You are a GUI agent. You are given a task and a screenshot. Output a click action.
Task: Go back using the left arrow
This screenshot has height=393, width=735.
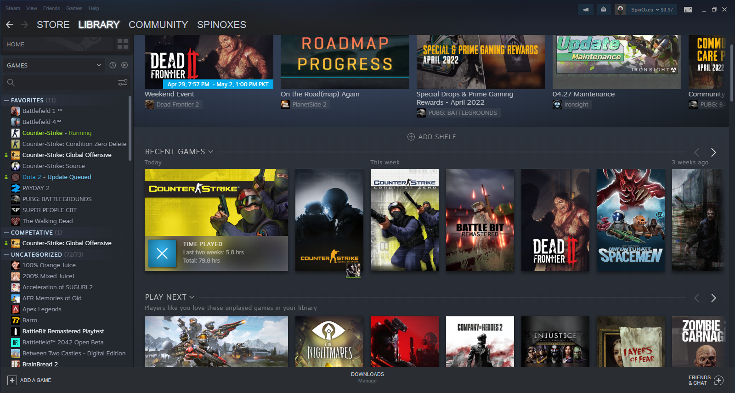coord(10,25)
